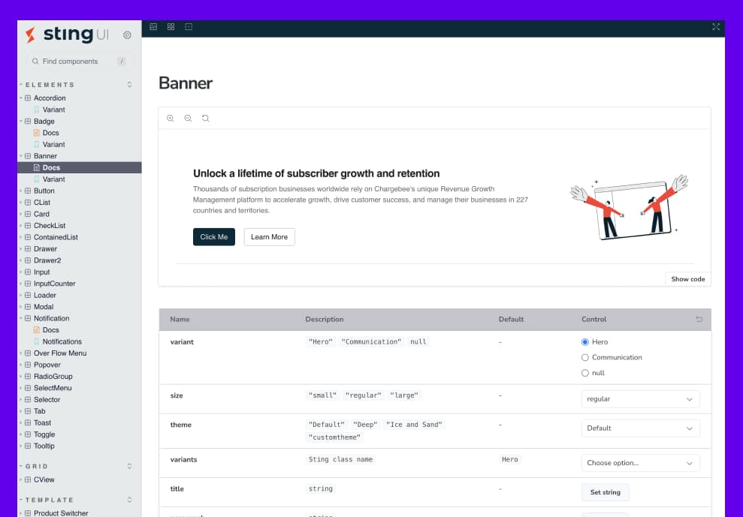Toggle the grid view icon in top toolbar
Image resolution: width=743 pixels, height=517 pixels.
click(171, 27)
